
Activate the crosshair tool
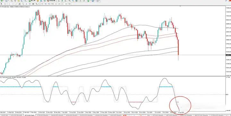click(x=5, y=4)
